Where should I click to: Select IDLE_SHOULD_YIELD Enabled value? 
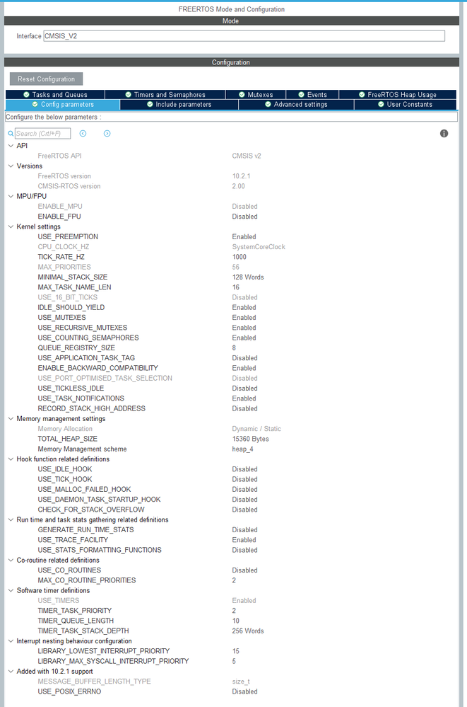pos(244,308)
